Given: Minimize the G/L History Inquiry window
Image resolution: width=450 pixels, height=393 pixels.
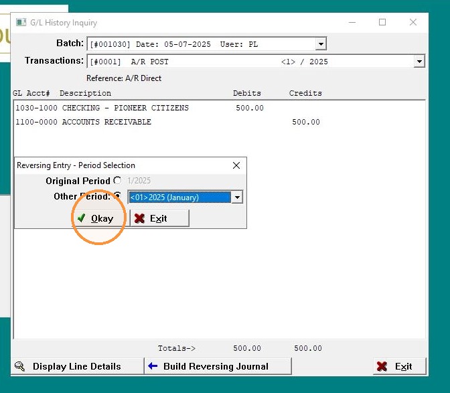Looking at the screenshot, I should [x=352, y=22].
